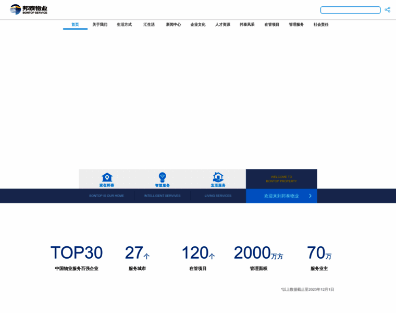
Task: Click the Bontop Service logo
Action: pyautogui.click(x=29, y=9)
